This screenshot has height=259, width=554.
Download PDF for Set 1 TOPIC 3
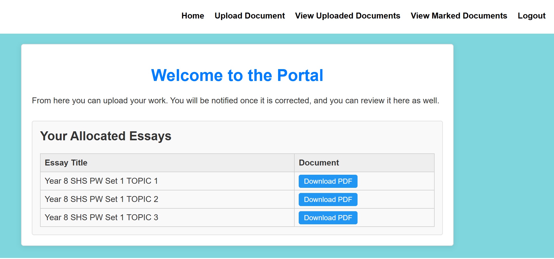point(328,218)
